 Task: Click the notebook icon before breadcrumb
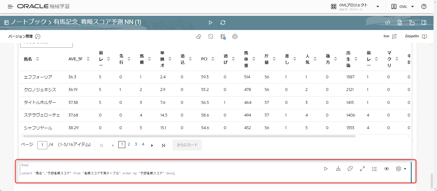click(x=6, y=22)
